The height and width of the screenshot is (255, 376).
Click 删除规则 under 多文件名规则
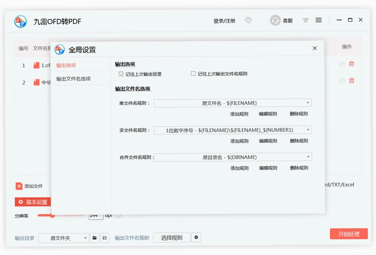299,141
